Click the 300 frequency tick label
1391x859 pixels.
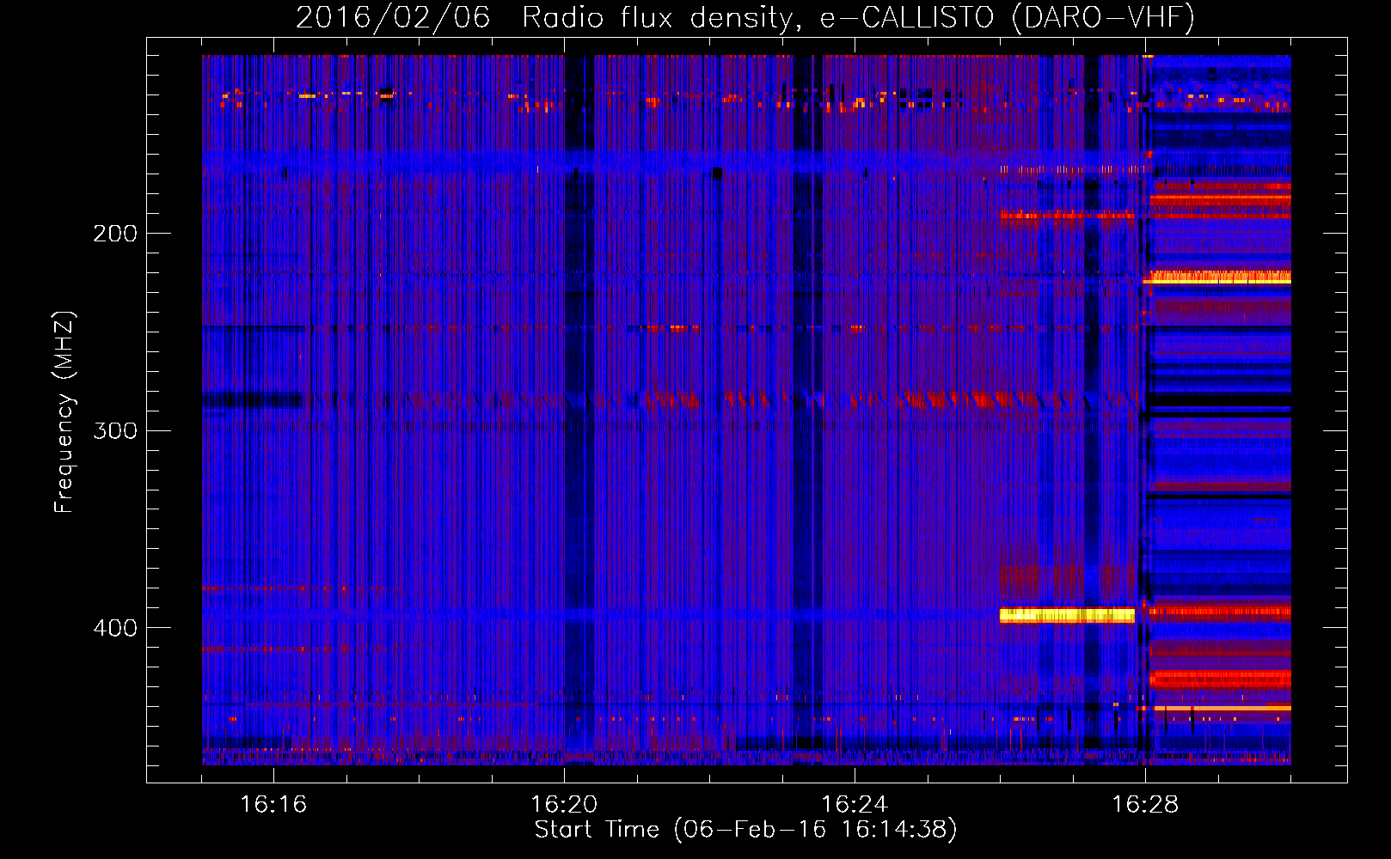[115, 430]
